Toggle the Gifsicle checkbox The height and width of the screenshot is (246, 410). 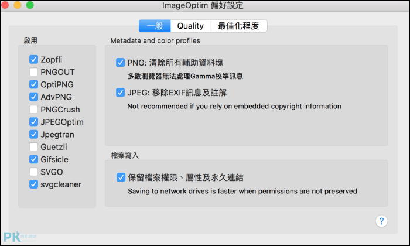click(x=33, y=159)
